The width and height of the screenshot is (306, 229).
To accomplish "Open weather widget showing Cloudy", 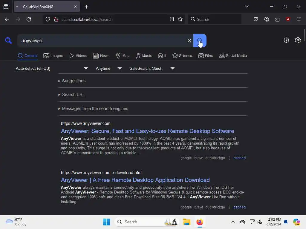I will pyautogui.click(x=16, y=222).
